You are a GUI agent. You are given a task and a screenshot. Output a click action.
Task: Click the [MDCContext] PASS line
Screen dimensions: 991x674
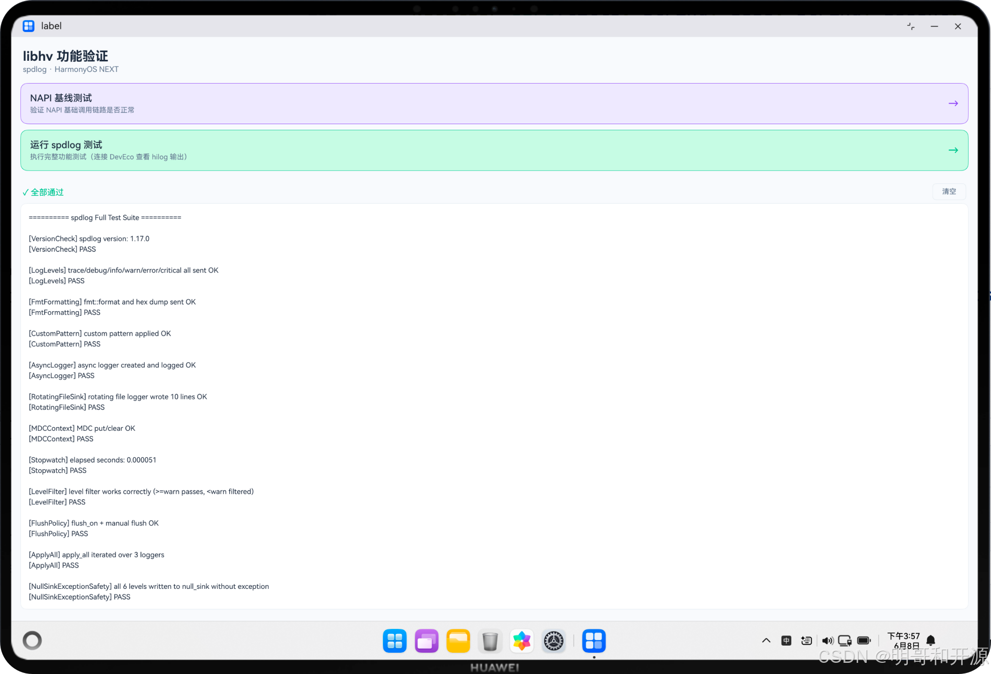(x=61, y=439)
